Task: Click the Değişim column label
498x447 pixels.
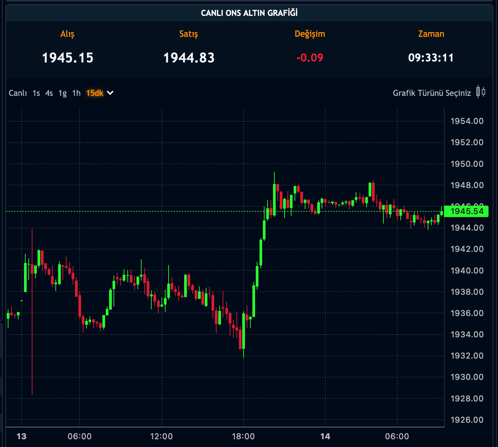Action: click(310, 34)
